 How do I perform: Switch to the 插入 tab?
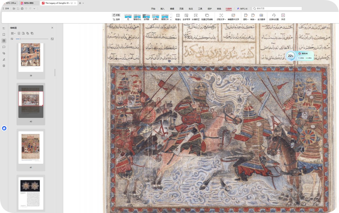point(162,9)
